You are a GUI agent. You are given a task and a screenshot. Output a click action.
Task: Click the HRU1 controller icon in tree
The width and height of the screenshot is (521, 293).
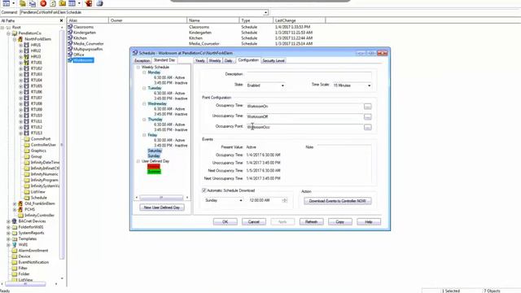coord(27,45)
